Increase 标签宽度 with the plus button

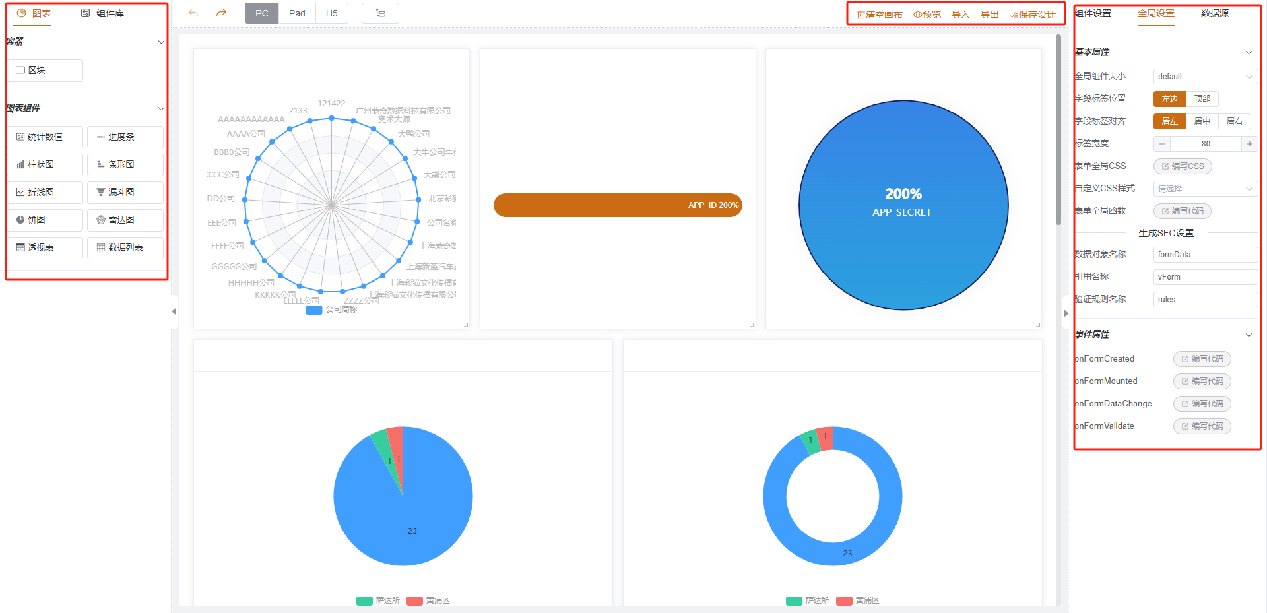pyautogui.click(x=1249, y=144)
